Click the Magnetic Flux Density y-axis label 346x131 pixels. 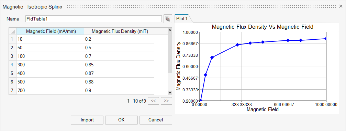178,66
